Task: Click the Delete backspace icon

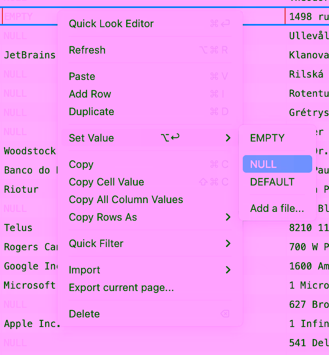Action: 225,314
